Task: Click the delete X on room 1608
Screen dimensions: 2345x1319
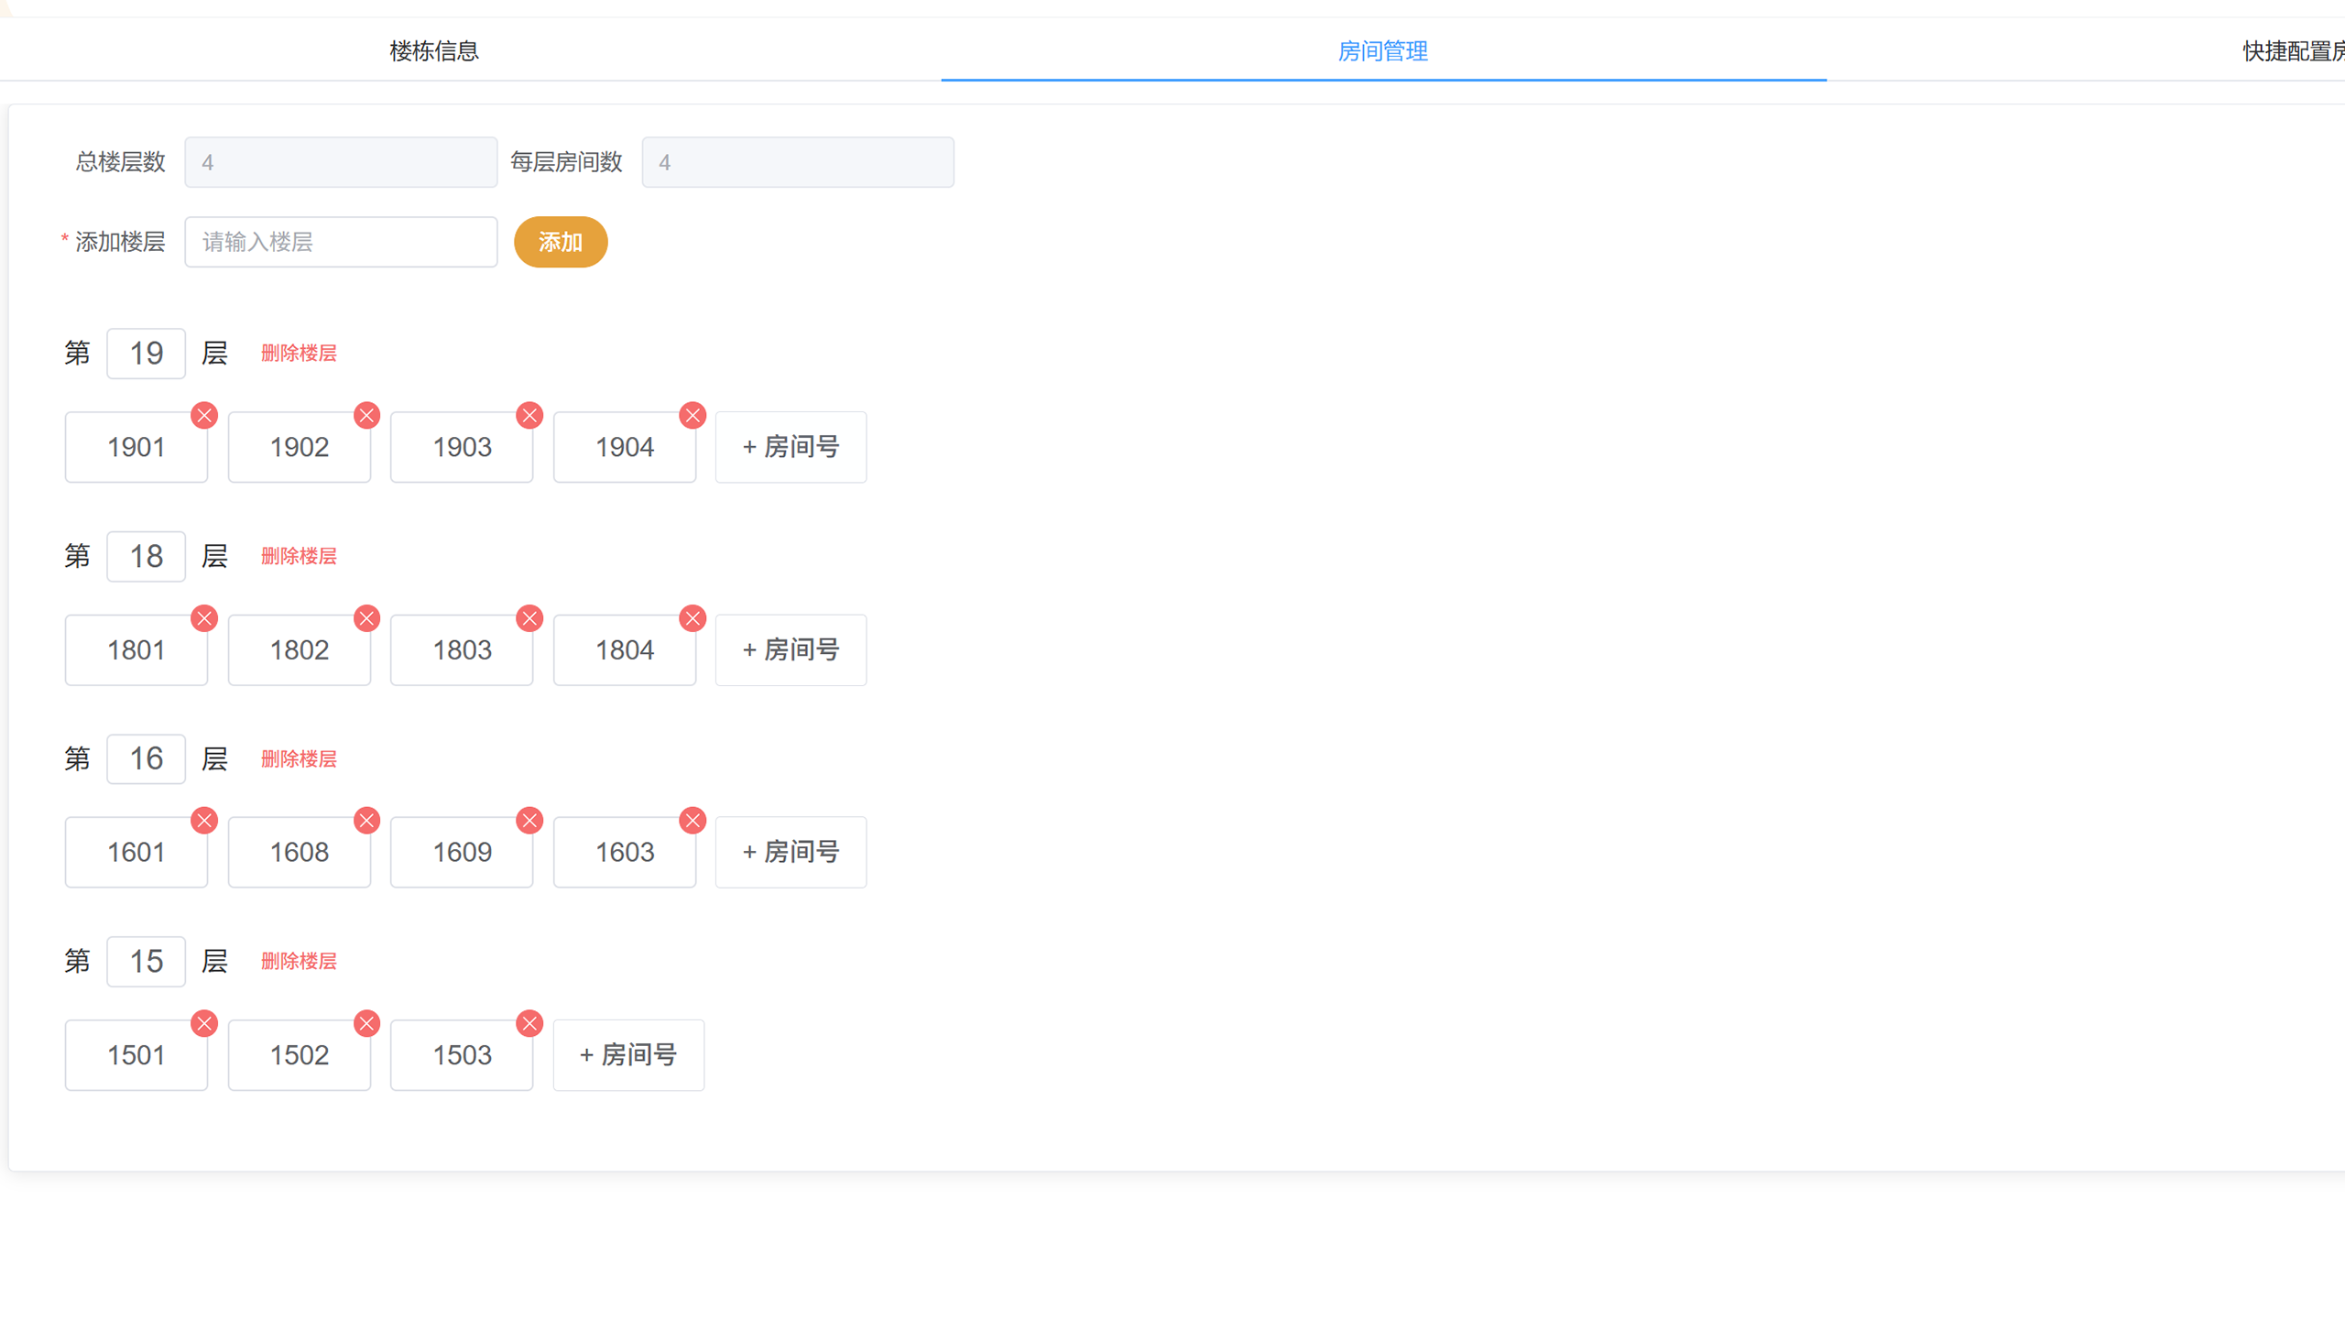Action: (x=367, y=821)
